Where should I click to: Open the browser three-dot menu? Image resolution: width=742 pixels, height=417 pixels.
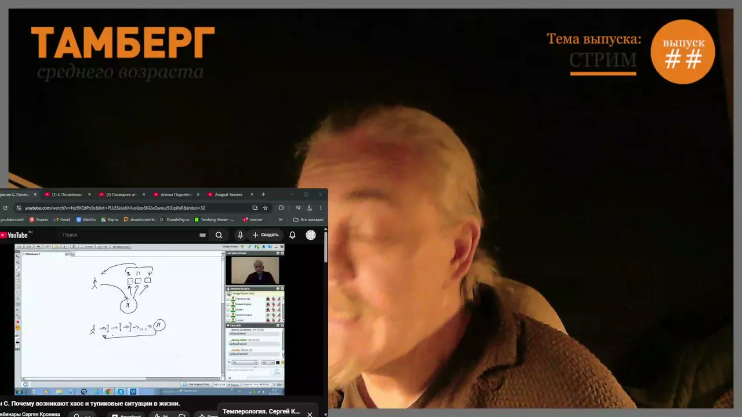pos(321,208)
